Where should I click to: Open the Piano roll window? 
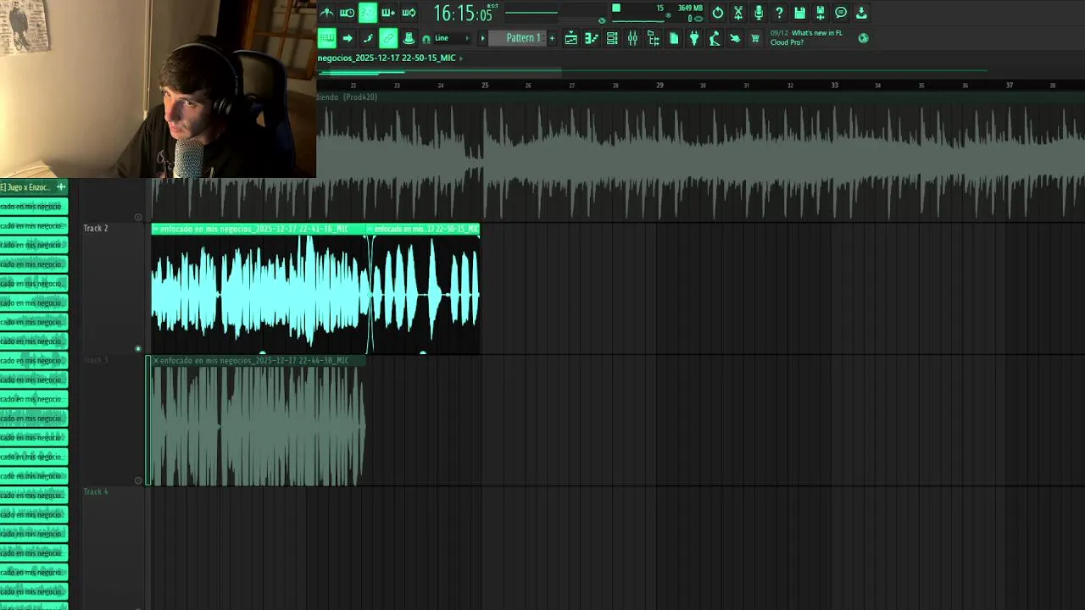pyautogui.click(x=592, y=38)
